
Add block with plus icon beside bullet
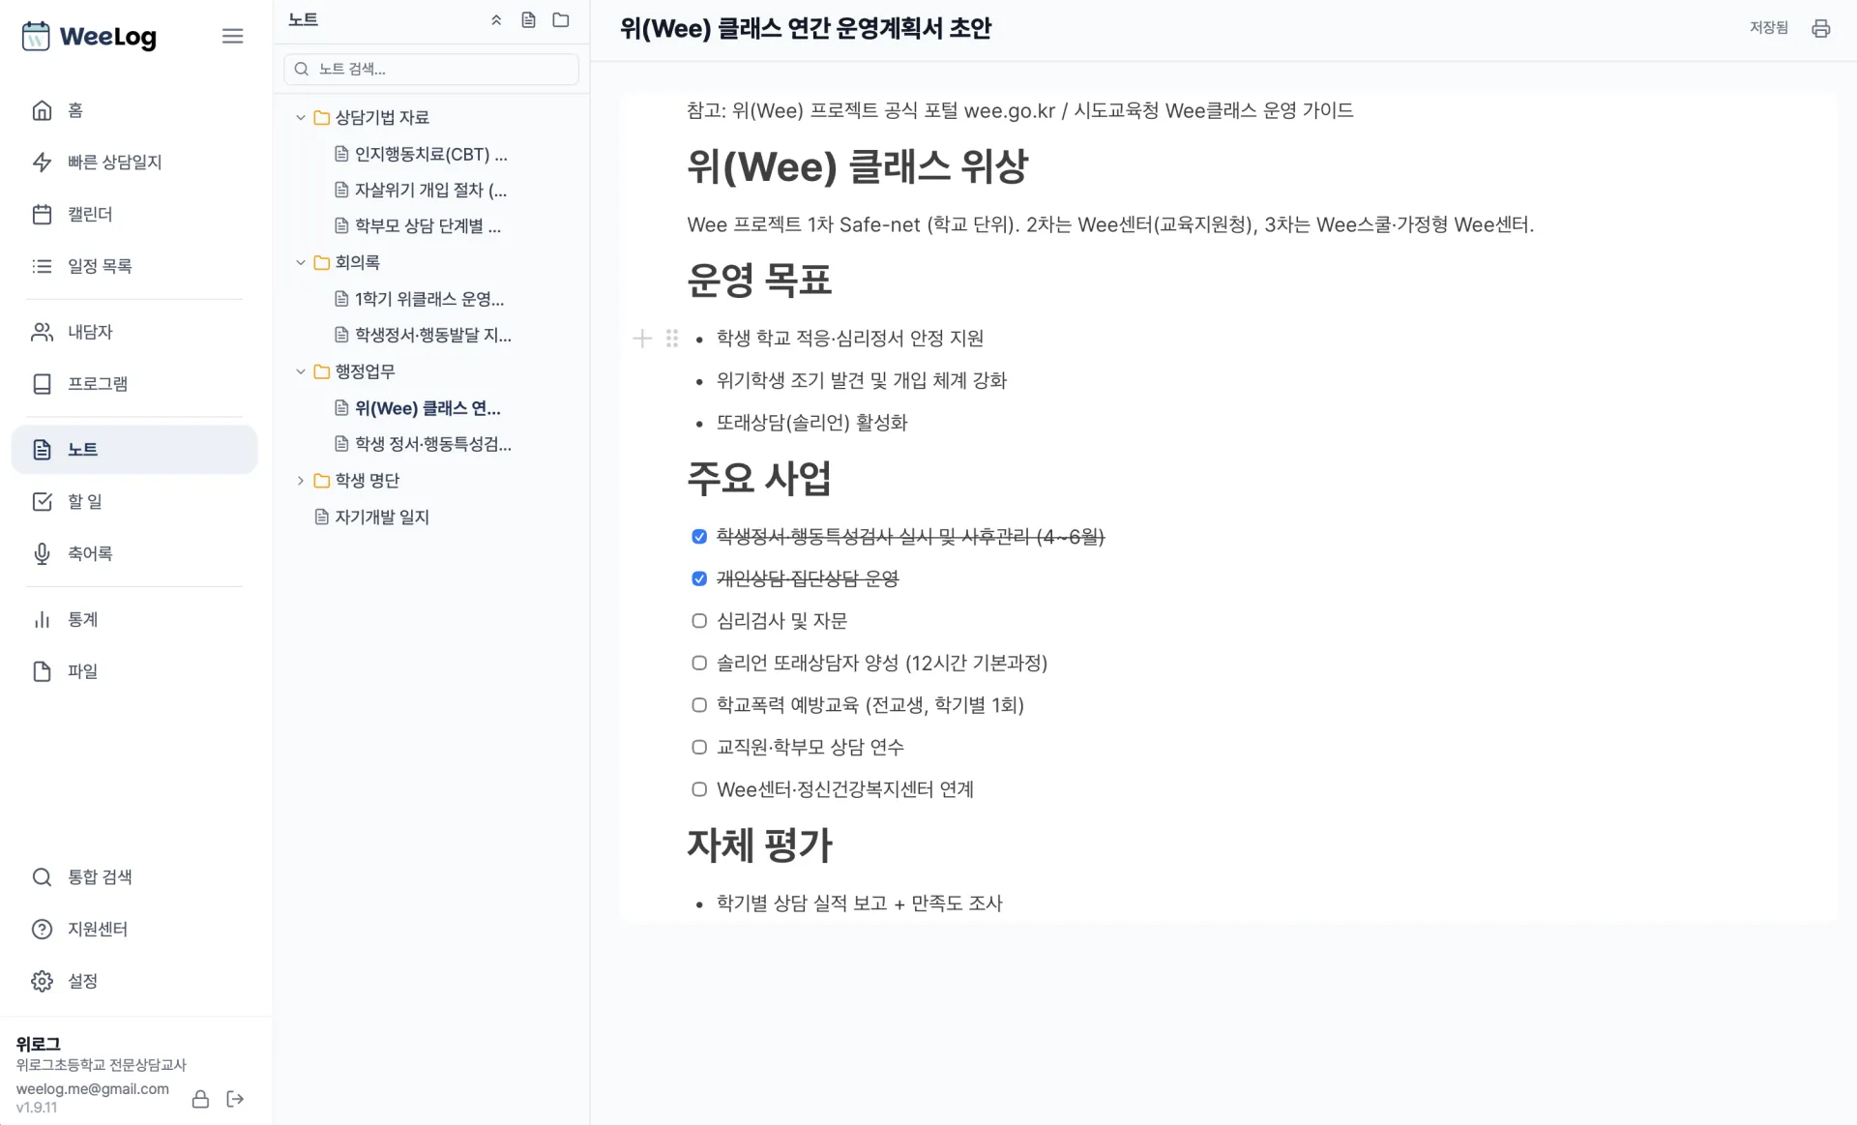click(x=642, y=339)
